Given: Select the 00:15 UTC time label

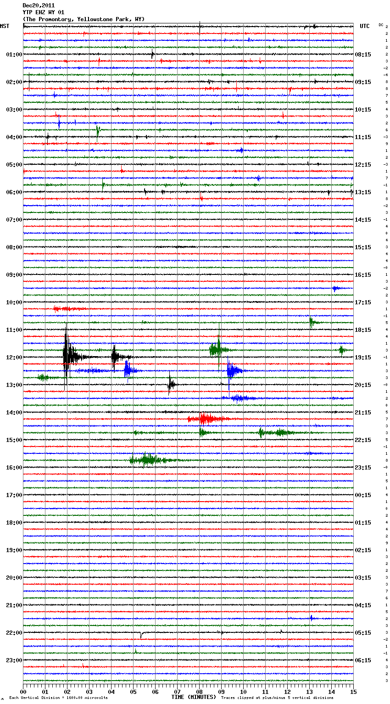Looking at the screenshot, I should (x=363, y=495).
